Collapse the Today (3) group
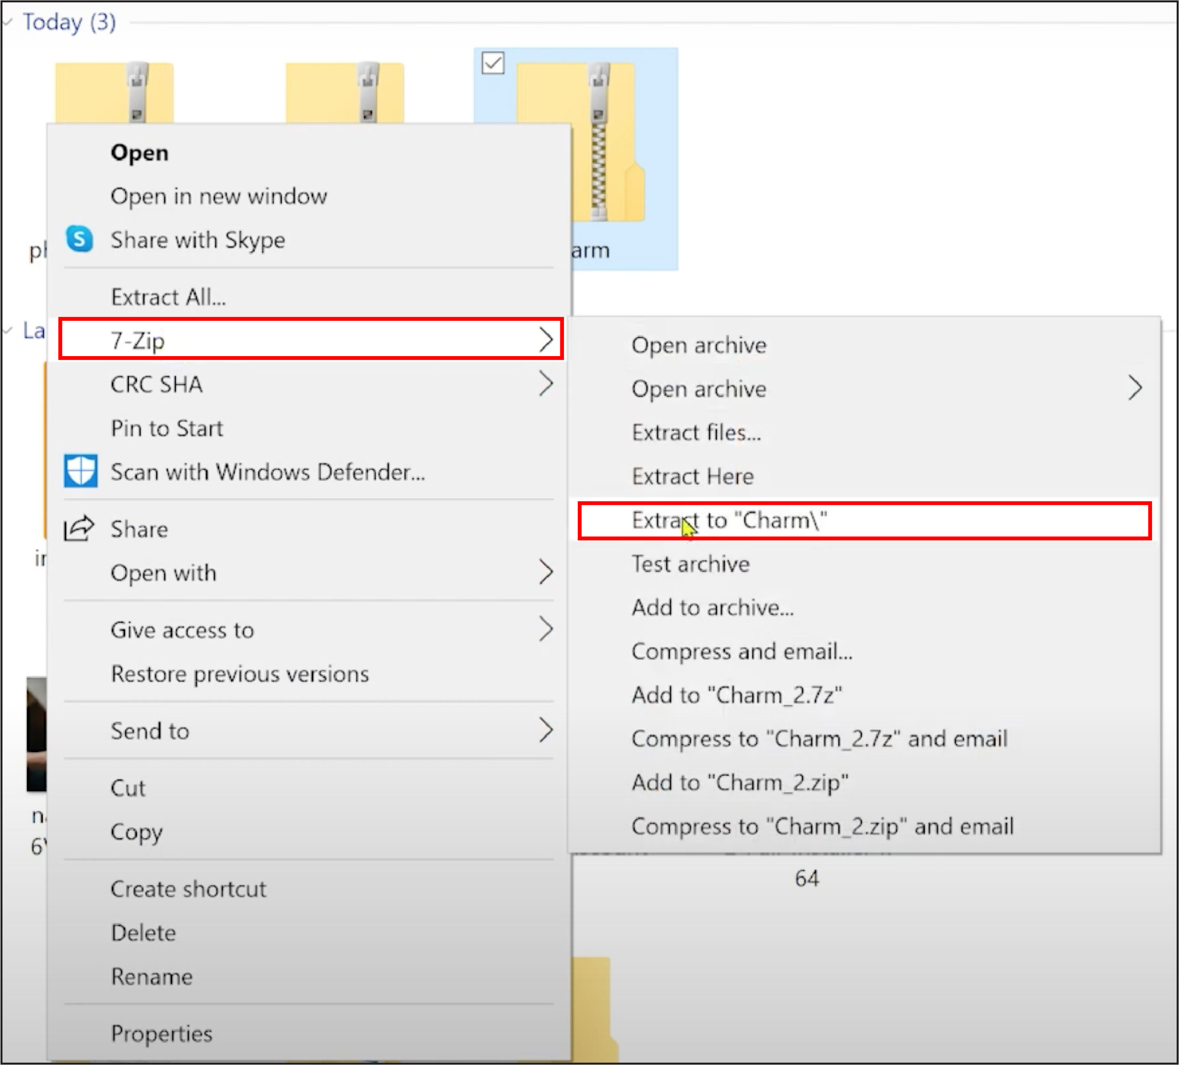 point(8,22)
